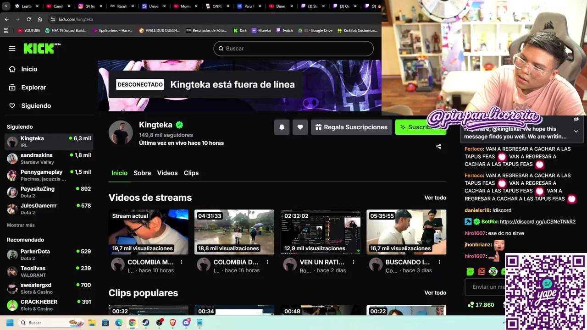Open options menu for BUSCANDO I... video
This screenshot has height=330, width=587.
coord(439,262)
